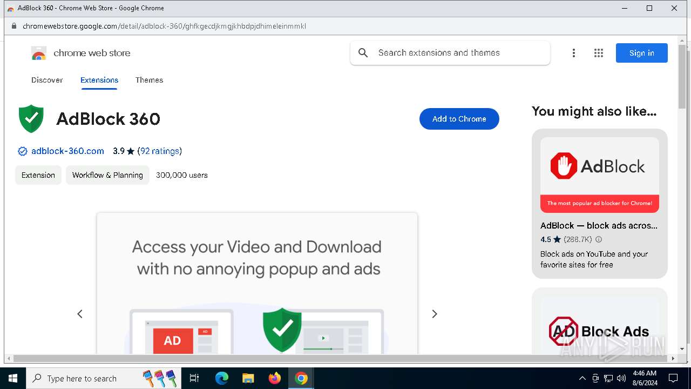This screenshot has width=691, height=389.
Task: Select the Extensions tab
Action: [99, 80]
